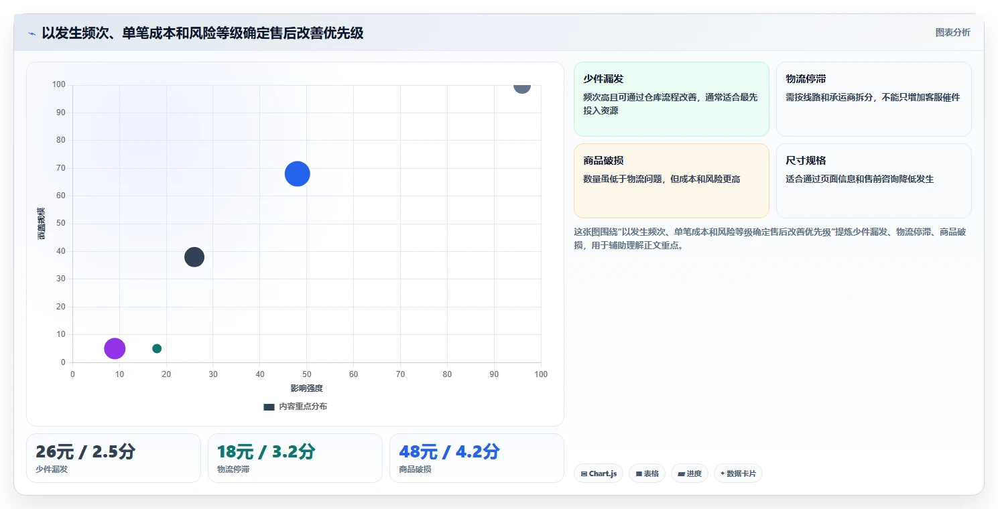The width and height of the screenshot is (998, 509).
Task: Click the 表格 tag chip
Action: click(x=647, y=474)
